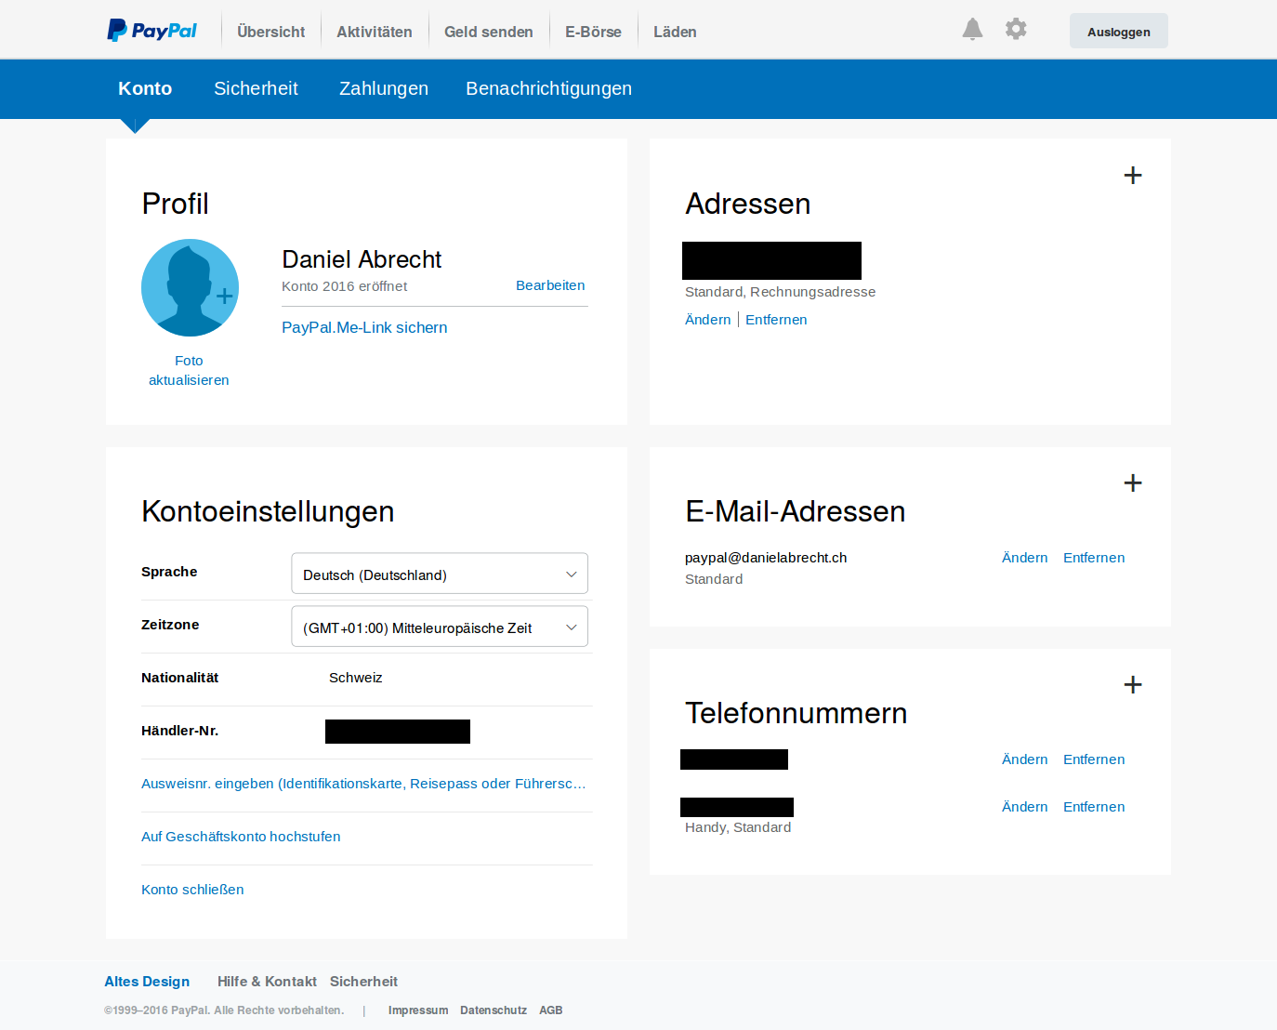Image resolution: width=1277 pixels, height=1030 pixels.
Task: Open the Zeitzone timezone dropdown
Action: coord(440,627)
